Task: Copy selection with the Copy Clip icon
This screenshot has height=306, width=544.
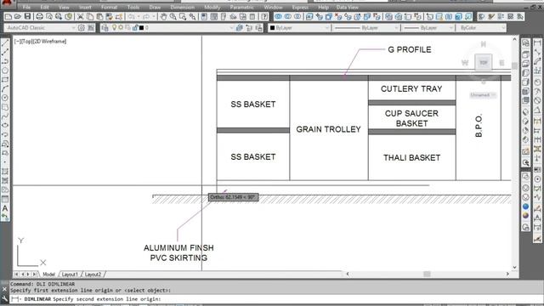Action: tap(90, 17)
